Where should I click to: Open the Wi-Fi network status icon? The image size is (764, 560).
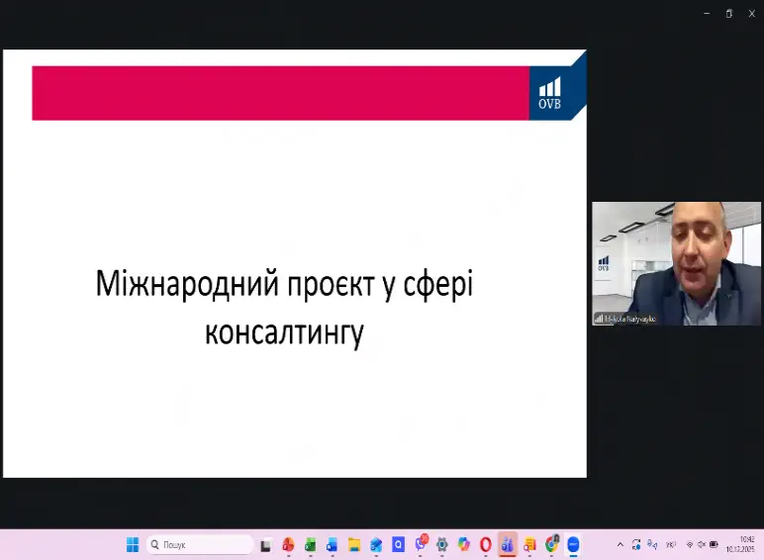689,544
